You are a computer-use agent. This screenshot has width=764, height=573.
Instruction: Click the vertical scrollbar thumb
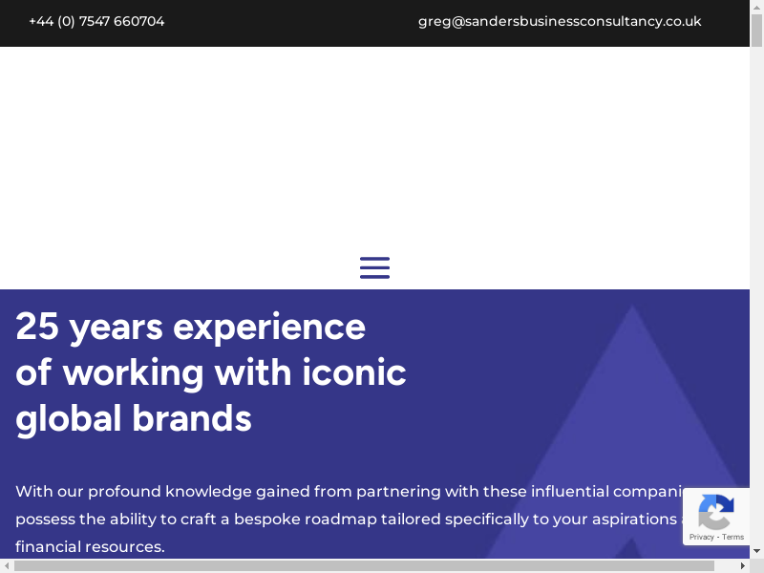757,31
